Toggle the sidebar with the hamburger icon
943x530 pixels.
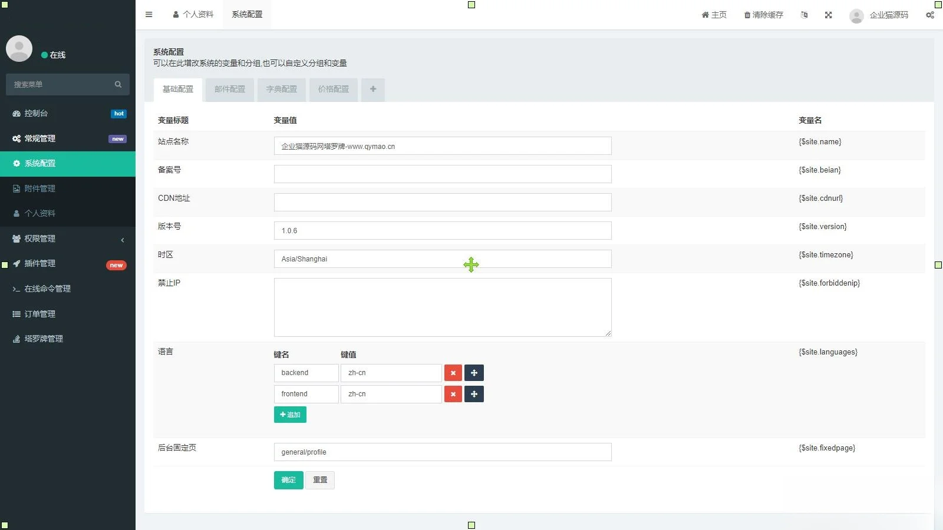click(149, 15)
